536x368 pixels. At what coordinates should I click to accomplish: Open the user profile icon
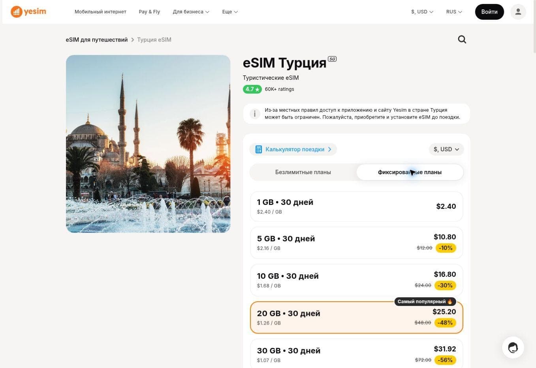click(x=518, y=12)
